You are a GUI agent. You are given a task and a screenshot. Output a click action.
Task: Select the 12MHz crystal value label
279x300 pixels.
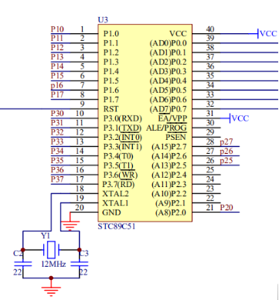53,264
